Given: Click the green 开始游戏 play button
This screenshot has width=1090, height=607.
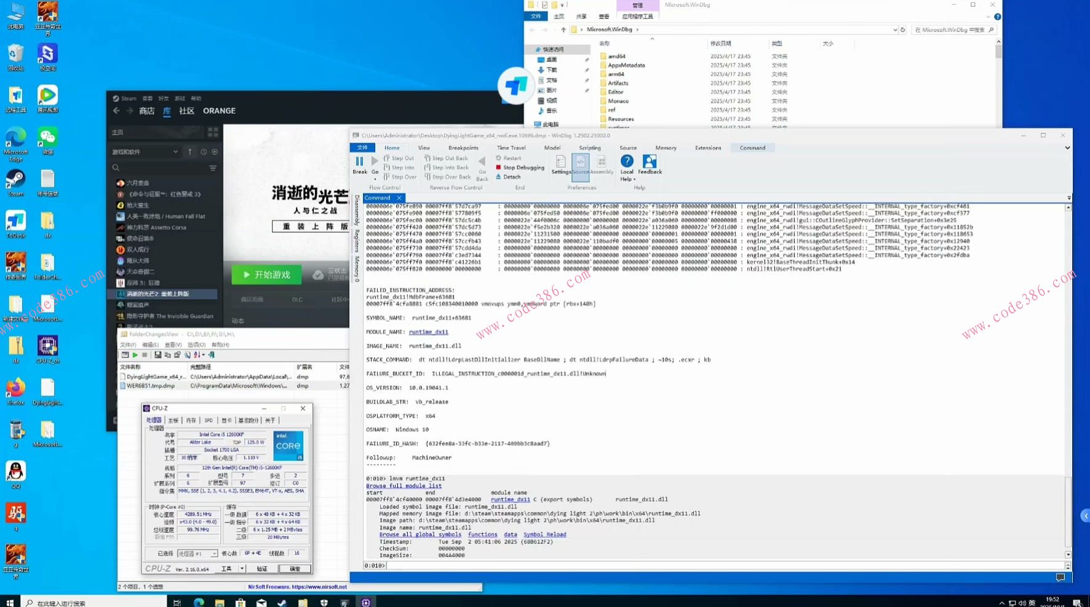Looking at the screenshot, I should (x=266, y=275).
